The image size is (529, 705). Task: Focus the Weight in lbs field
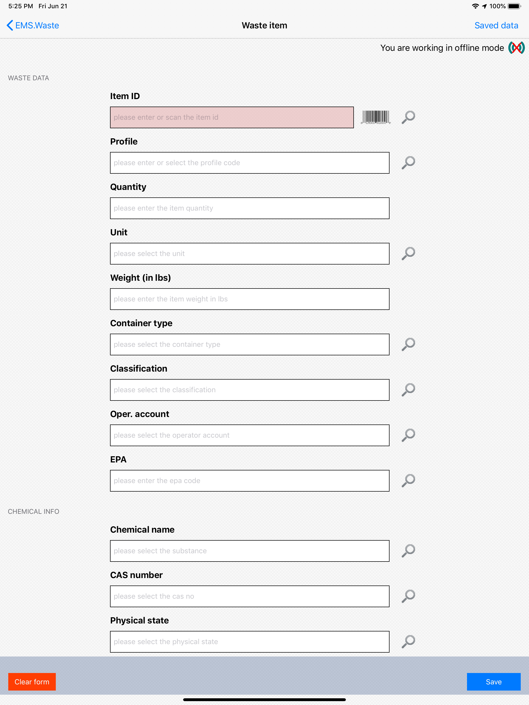250,299
